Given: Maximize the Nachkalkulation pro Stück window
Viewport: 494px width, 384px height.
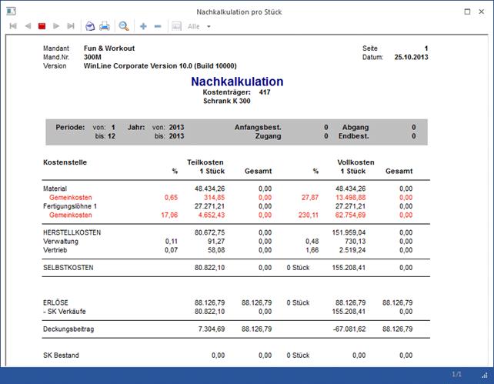Looking at the screenshot, I should 468,12.
